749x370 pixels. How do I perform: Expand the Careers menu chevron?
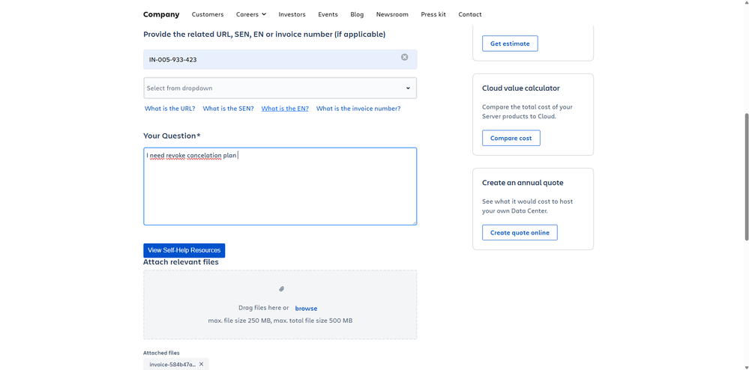(x=264, y=14)
